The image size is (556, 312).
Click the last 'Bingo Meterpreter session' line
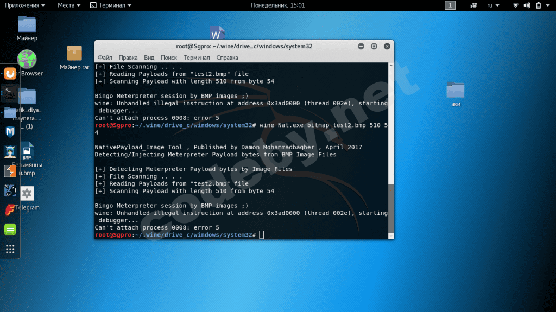tap(172, 206)
